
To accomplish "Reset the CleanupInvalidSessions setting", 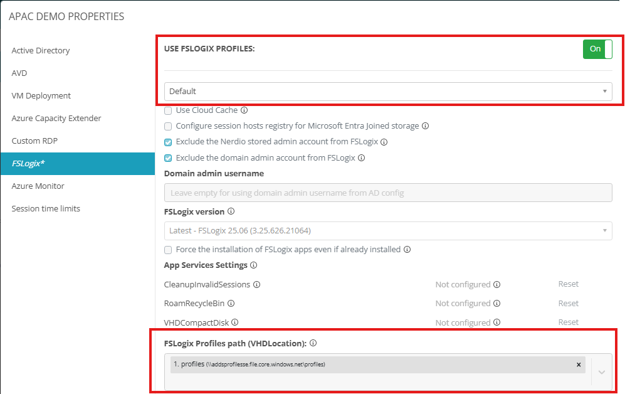I will click(568, 284).
